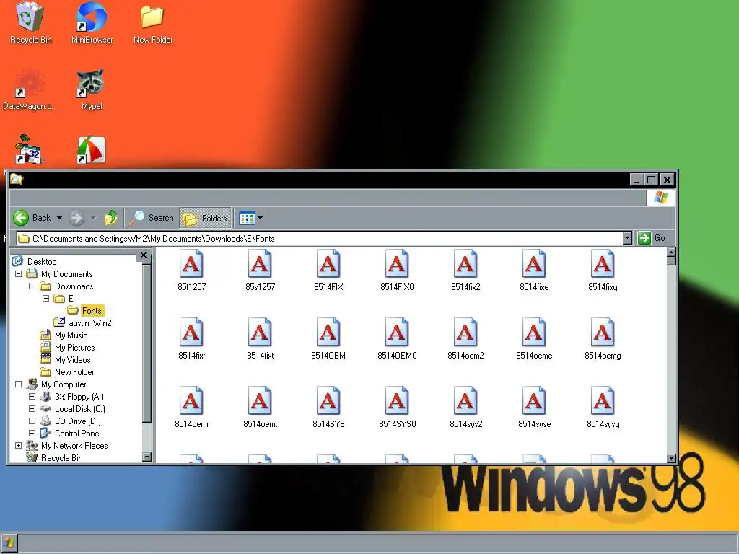
Task: Select the 8514SYS font file
Action: point(328,407)
